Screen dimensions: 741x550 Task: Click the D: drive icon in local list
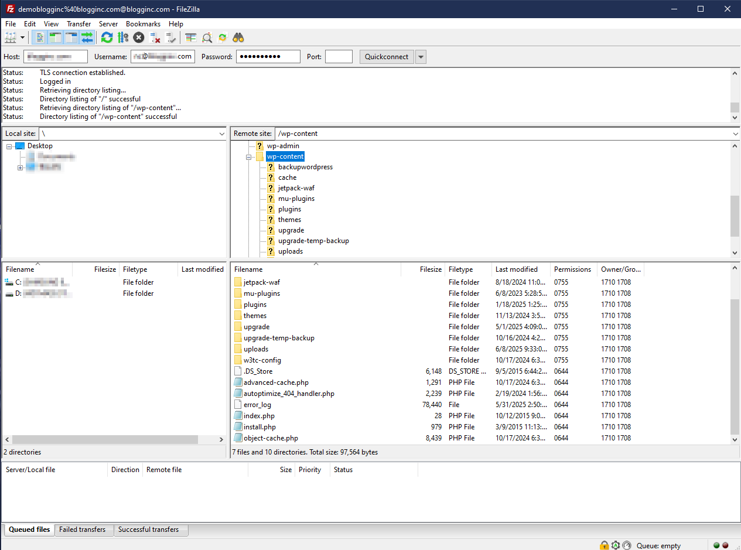(9, 293)
